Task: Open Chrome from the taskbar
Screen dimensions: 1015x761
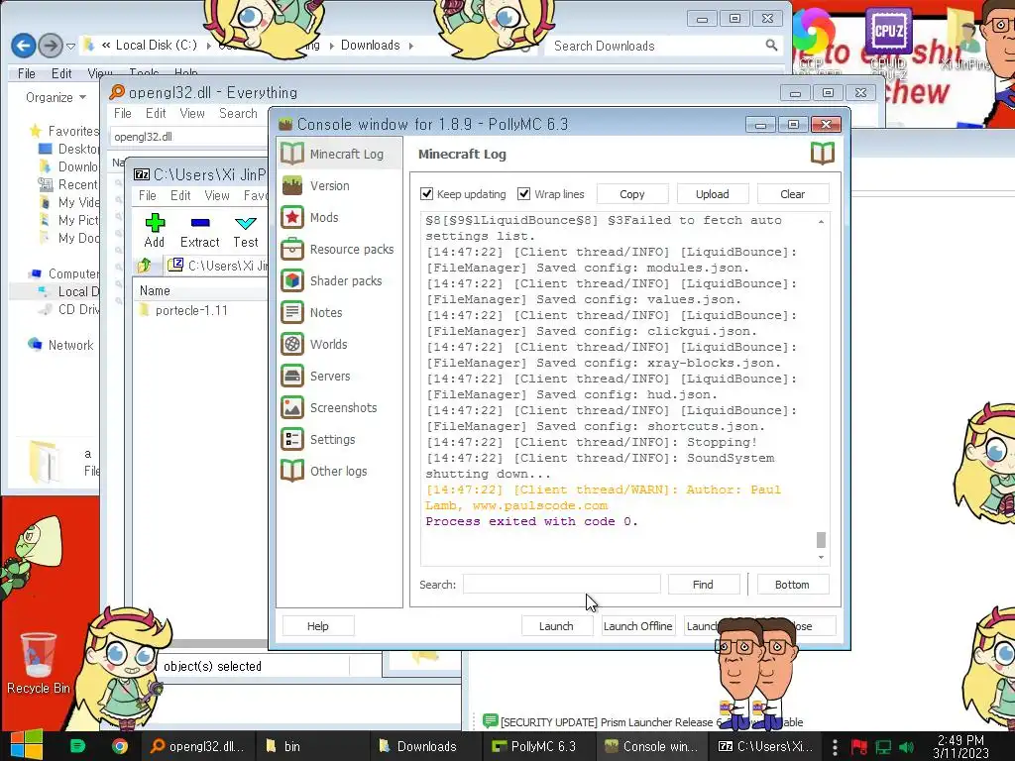Action: [119, 746]
